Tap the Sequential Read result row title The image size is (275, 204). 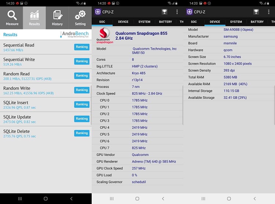pyautogui.click(x=19, y=45)
